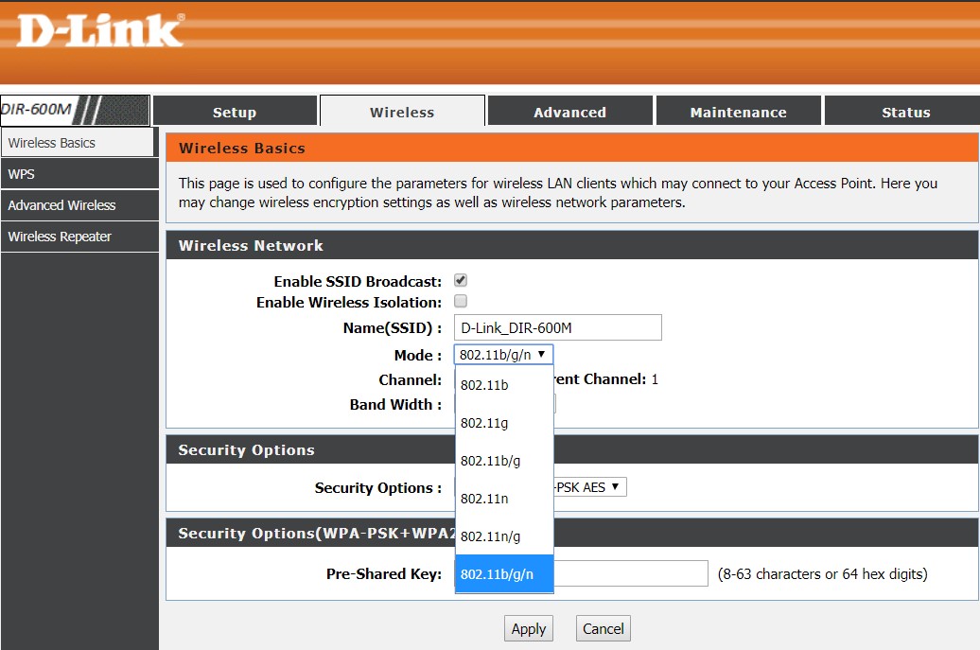
Task: Choose 802.11n mode option
Action: tap(504, 498)
